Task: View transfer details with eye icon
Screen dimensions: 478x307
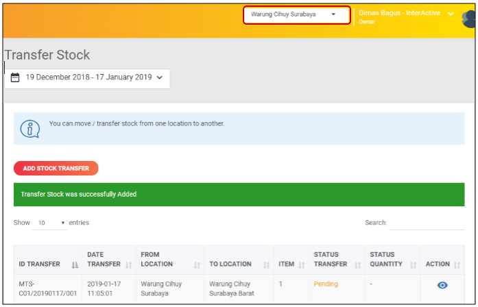Action: tap(442, 285)
